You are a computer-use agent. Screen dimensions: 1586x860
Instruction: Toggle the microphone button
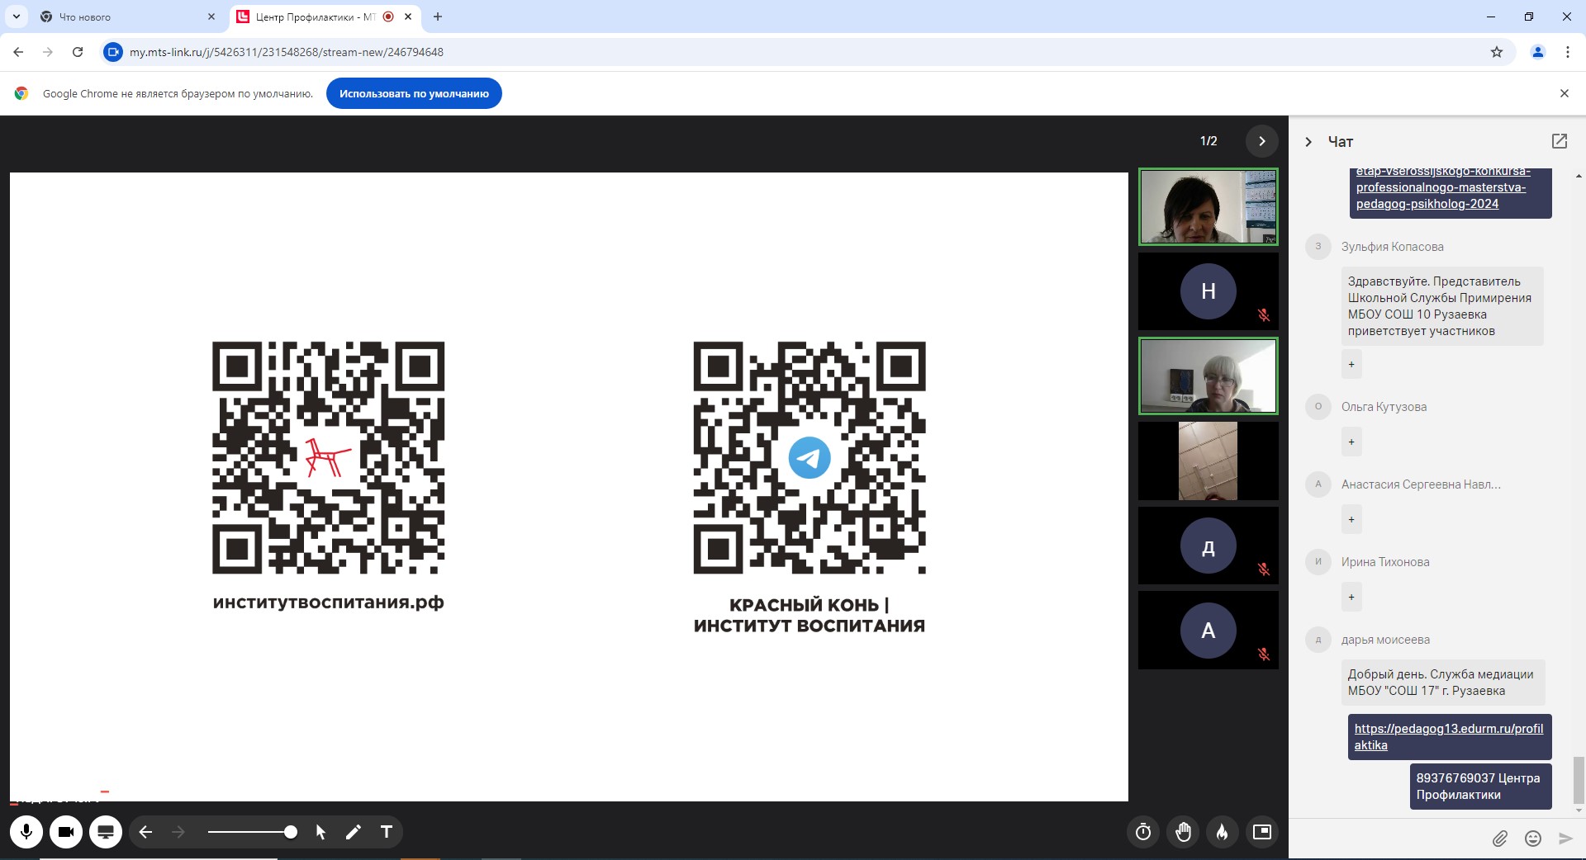pos(26,832)
